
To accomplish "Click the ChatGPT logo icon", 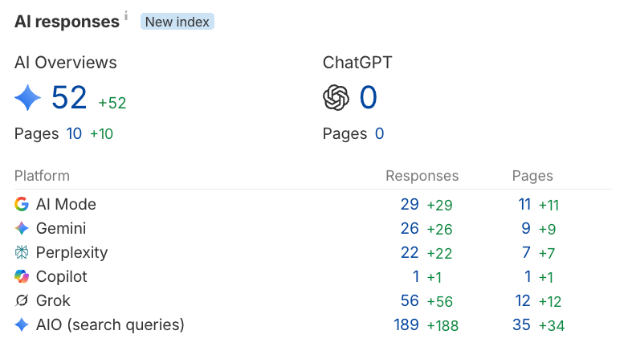I will pyautogui.click(x=336, y=97).
